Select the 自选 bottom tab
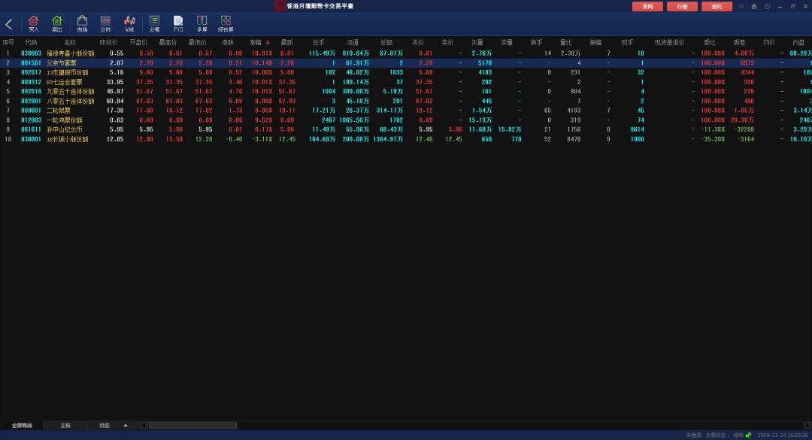The image size is (812, 440). [x=105, y=426]
